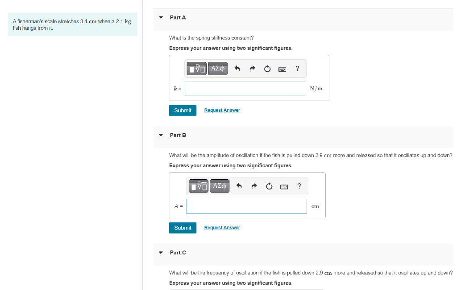Open Greek symbols menu in Part A toolbar
457x290 pixels.
[x=218, y=68]
